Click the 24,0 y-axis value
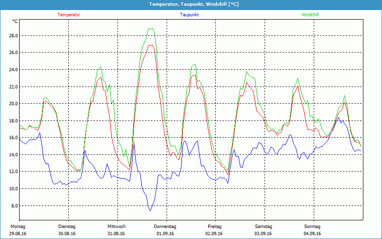The height and width of the screenshot is (239, 382). click(14, 70)
